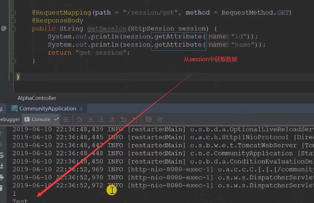The height and width of the screenshot is (203, 314).
Task: Click the @RequestMapping annotation
Action: tap(61, 13)
